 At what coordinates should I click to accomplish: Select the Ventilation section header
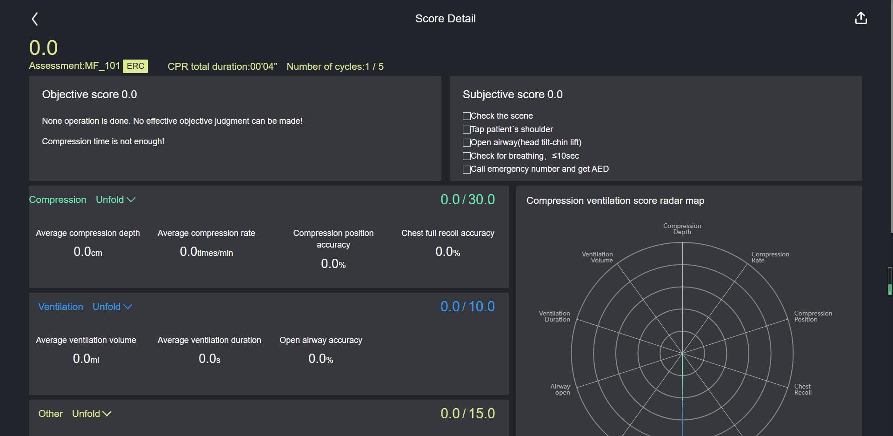pos(60,306)
